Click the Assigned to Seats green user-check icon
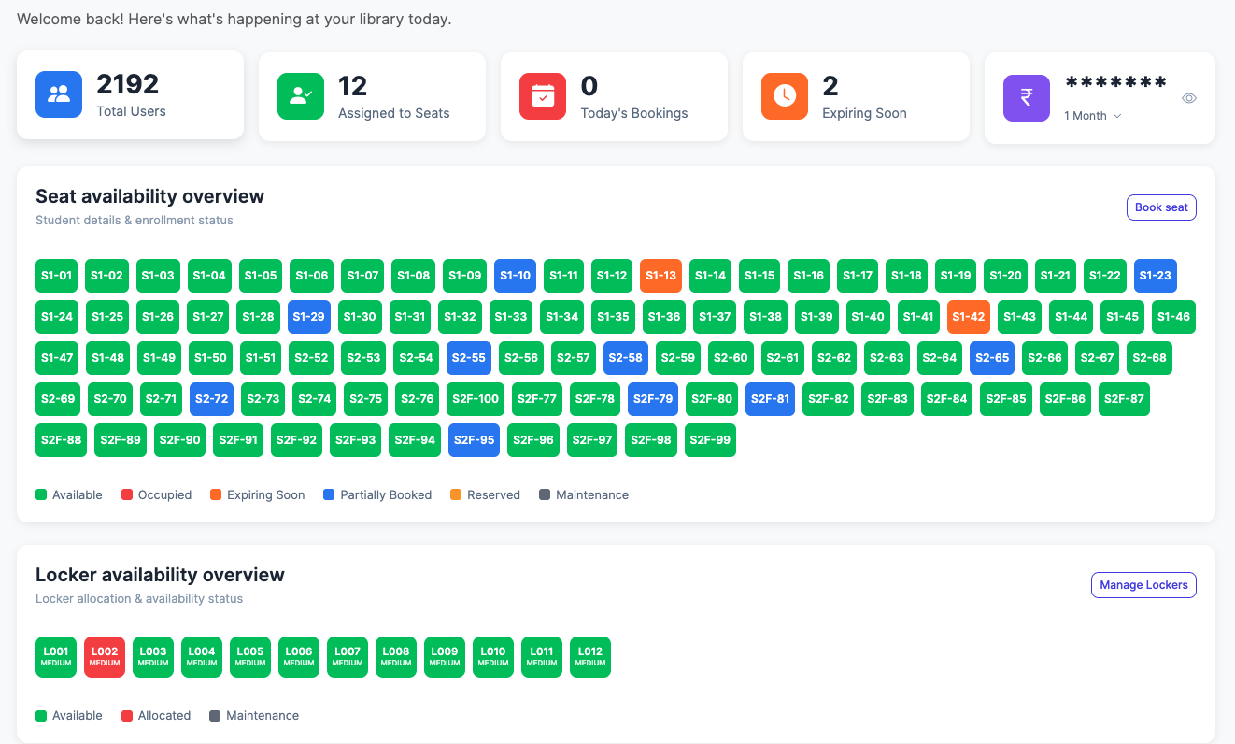Viewport: 1235px width, 744px height. tap(300, 95)
